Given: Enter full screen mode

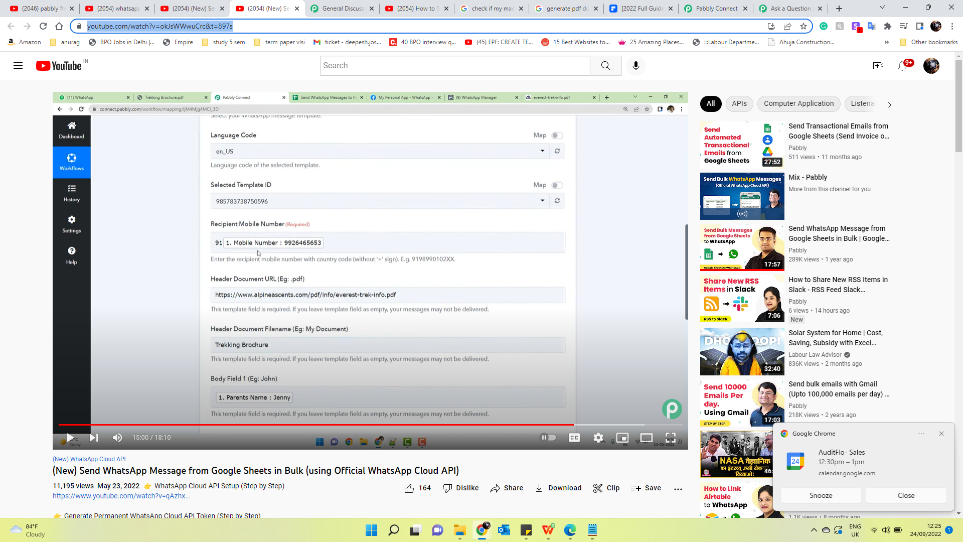Looking at the screenshot, I should tap(671, 438).
